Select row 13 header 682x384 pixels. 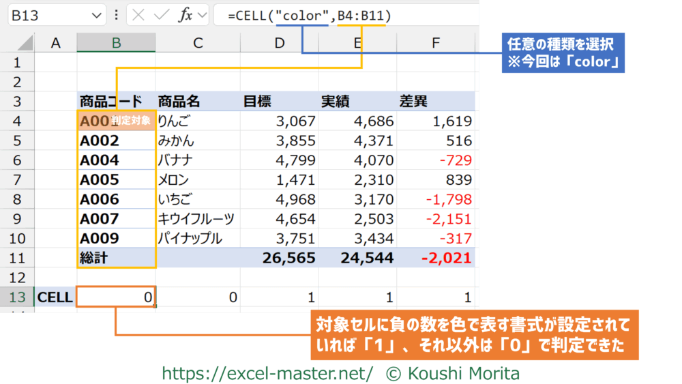tap(17, 297)
